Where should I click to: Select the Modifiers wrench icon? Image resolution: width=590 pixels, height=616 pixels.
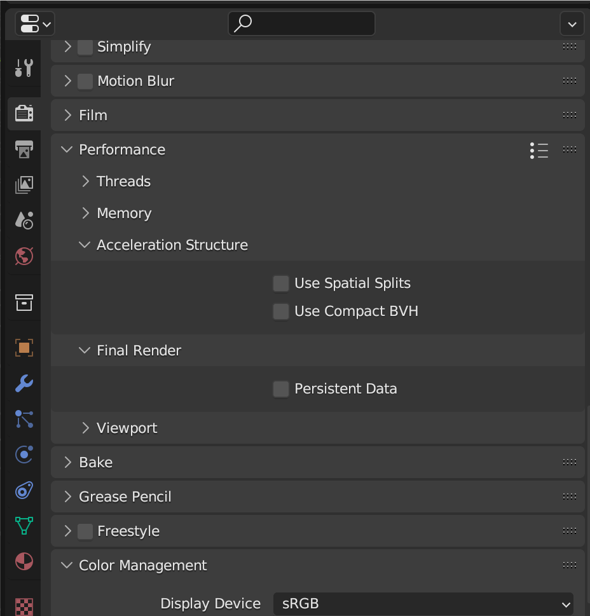[x=24, y=383]
